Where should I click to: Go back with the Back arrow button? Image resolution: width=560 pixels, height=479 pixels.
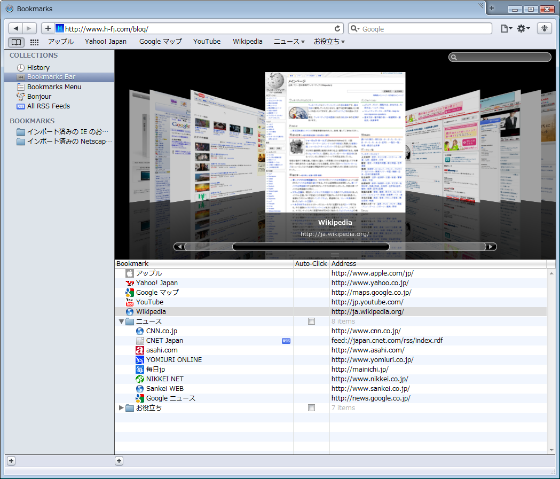coord(15,28)
